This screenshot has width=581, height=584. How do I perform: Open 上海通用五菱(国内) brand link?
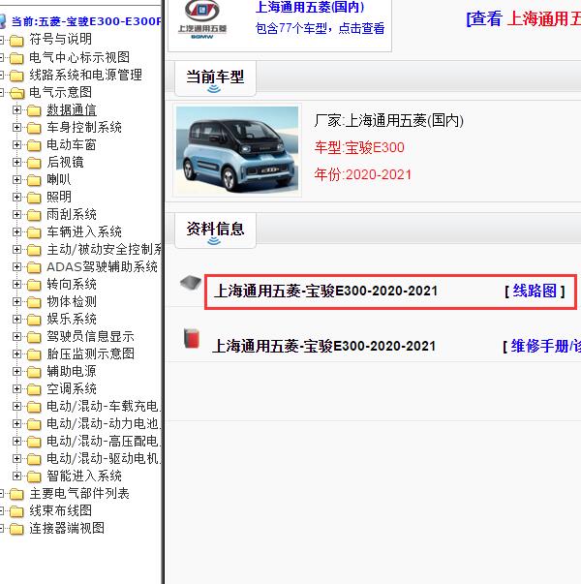[310, 7]
